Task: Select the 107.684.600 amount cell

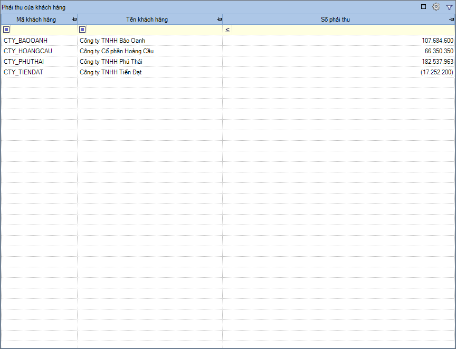Action: [x=438, y=41]
